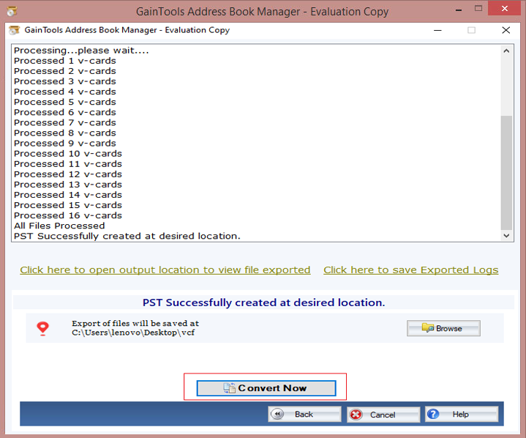
Task: Close the outer window with red X
Action: pos(504,8)
